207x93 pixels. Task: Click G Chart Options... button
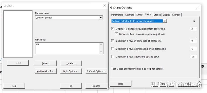point(96,71)
